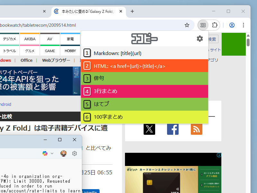Choose the 俳句 copy option

pyautogui.click(x=144, y=78)
